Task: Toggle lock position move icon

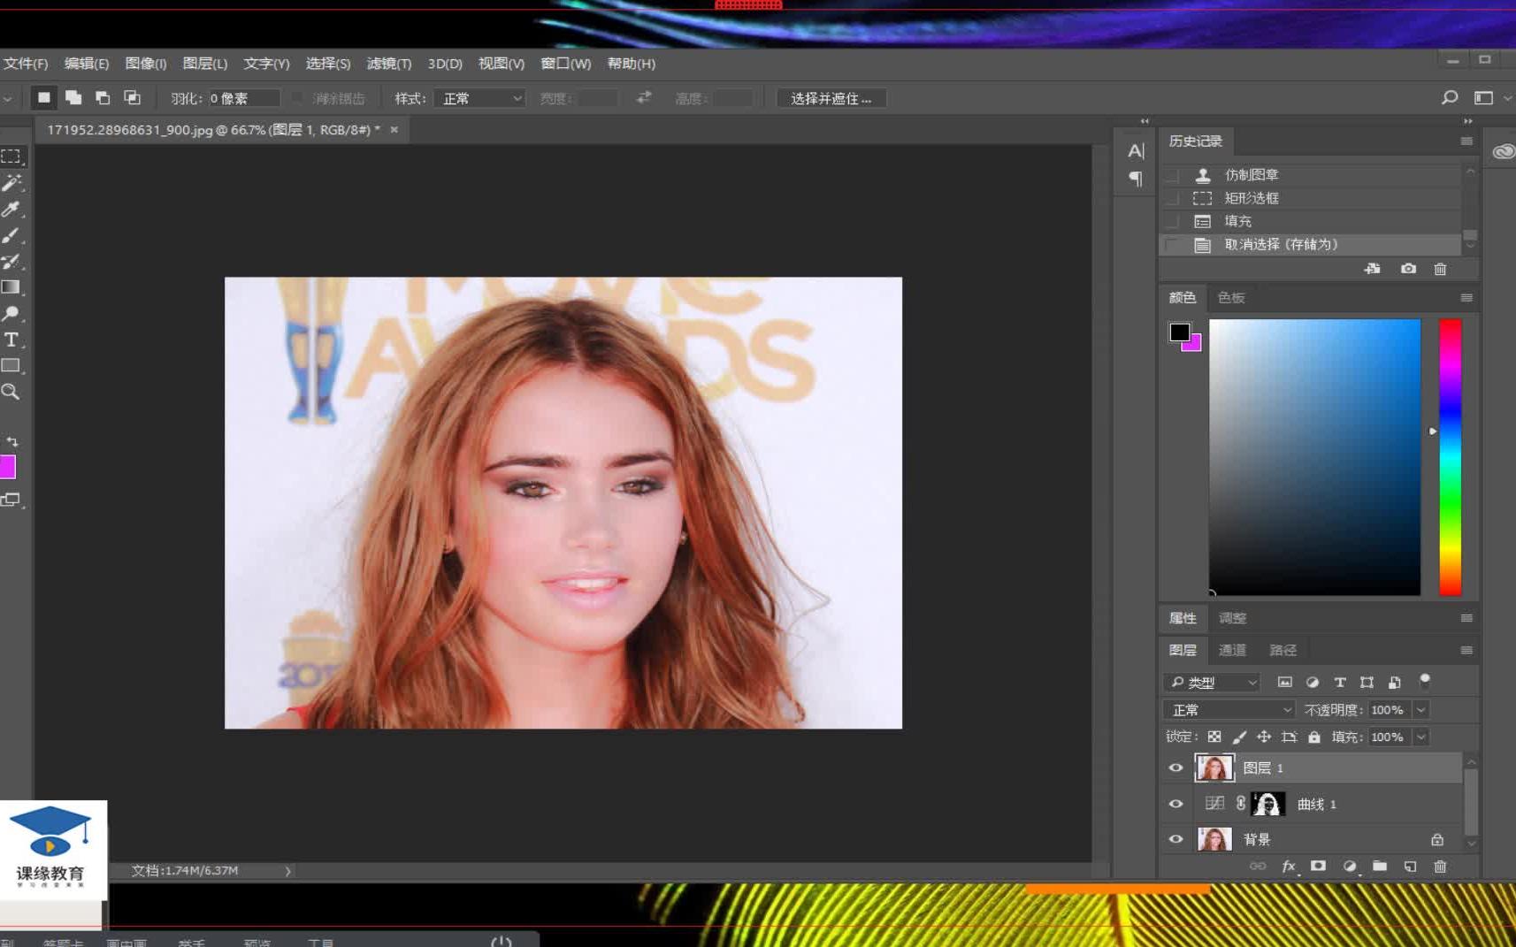Action: 1264,737
